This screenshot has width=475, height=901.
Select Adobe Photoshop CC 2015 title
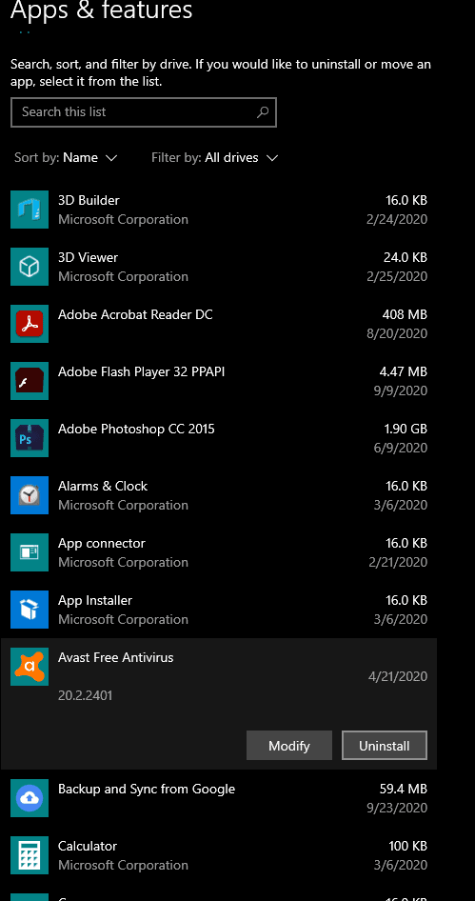pyautogui.click(x=136, y=430)
